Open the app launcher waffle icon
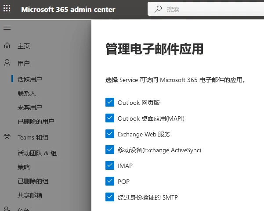 pos(7,8)
